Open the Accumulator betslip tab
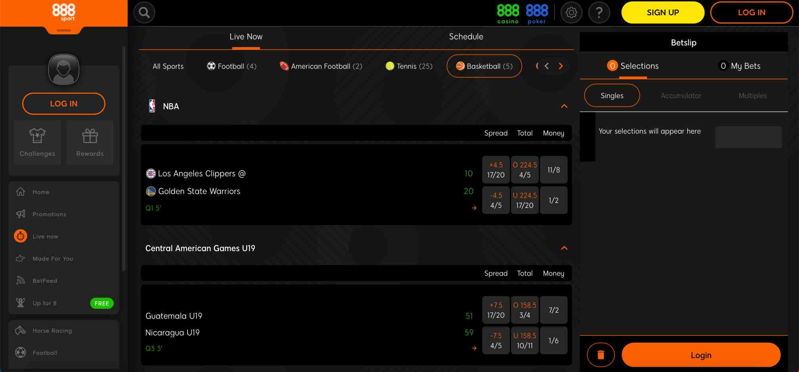This screenshot has width=799, height=372. [681, 95]
